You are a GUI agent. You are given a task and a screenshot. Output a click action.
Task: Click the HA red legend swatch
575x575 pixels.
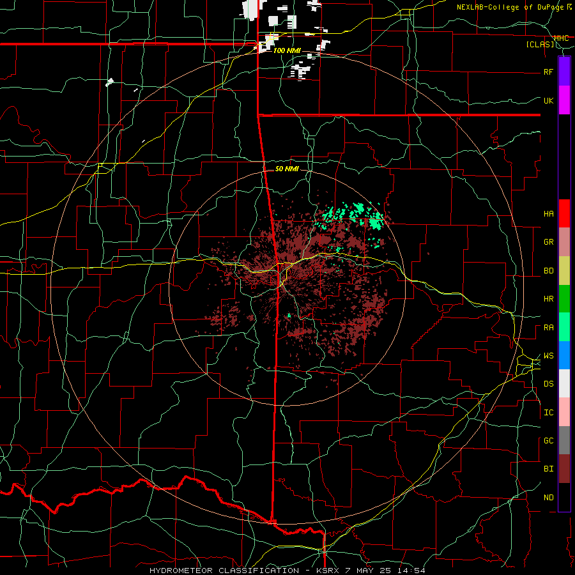tap(564, 213)
